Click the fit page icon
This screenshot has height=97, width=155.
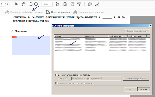[x=65, y=4]
